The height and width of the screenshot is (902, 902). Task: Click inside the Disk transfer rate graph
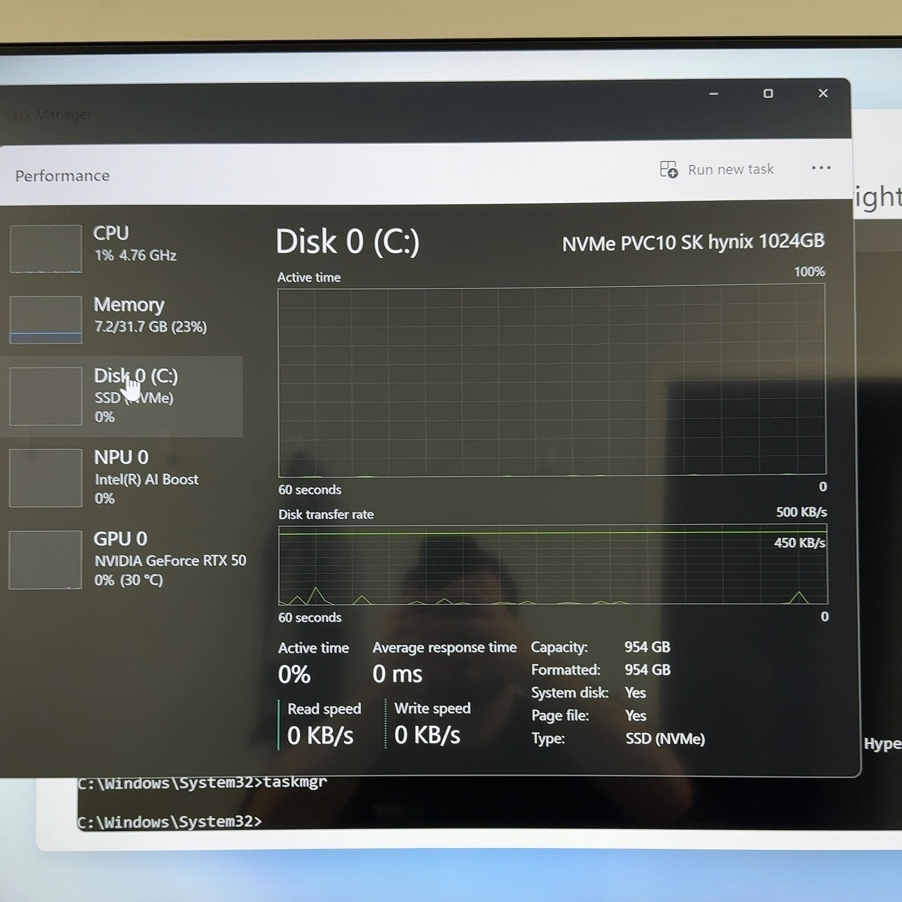553,565
